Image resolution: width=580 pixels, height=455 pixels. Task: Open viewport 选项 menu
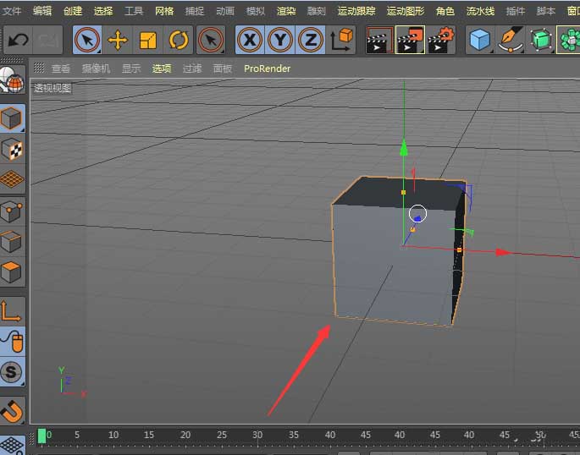(162, 69)
